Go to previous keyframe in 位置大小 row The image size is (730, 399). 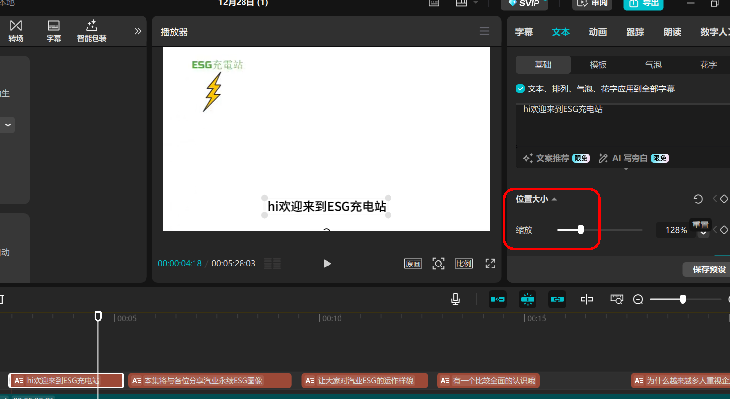pos(714,199)
